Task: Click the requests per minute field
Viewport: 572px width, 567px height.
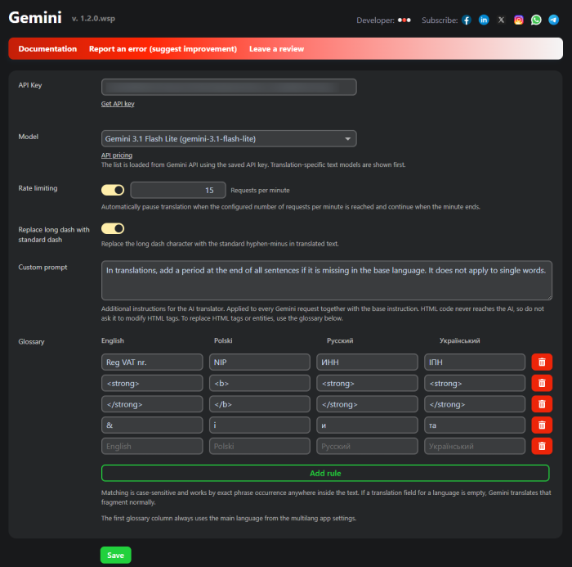Action: click(x=178, y=191)
